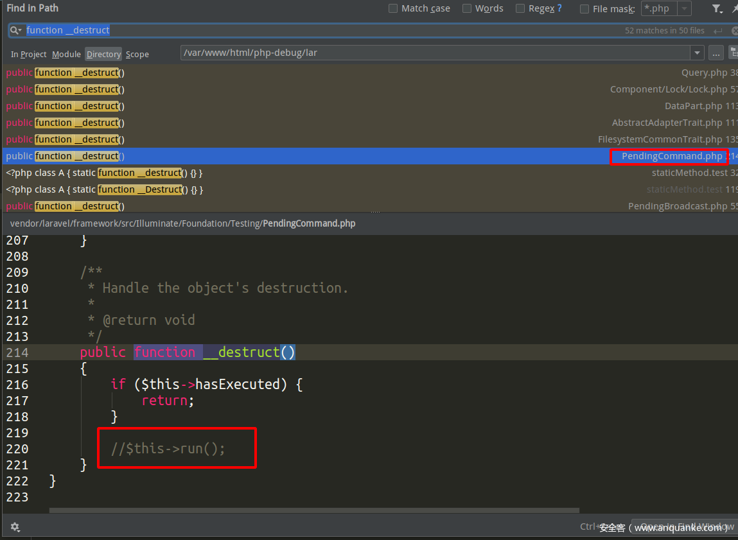This screenshot has width=738, height=540.
Task: Open the settings gear at bottom left
Action: [x=15, y=527]
